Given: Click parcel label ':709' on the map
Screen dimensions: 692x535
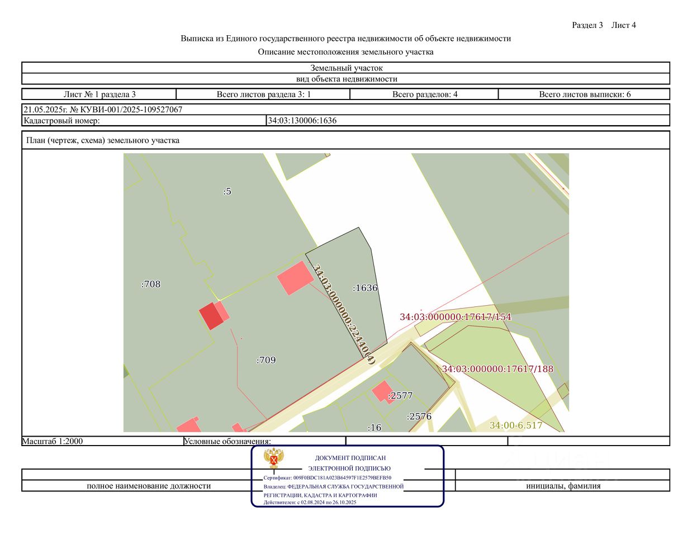Looking at the screenshot, I should [266, 360].
